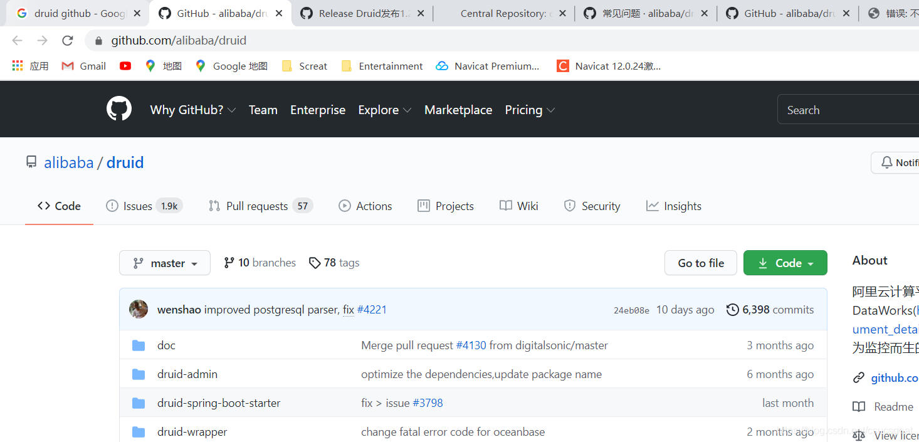
Task: Click the link icon beside github.com
Action: click(x=859, y=378)
